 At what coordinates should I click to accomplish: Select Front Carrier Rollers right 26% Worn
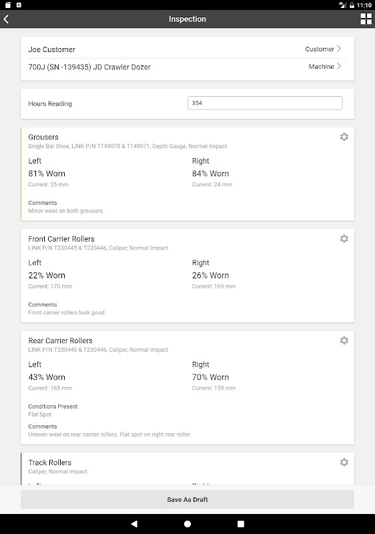(x=210, y=276)
